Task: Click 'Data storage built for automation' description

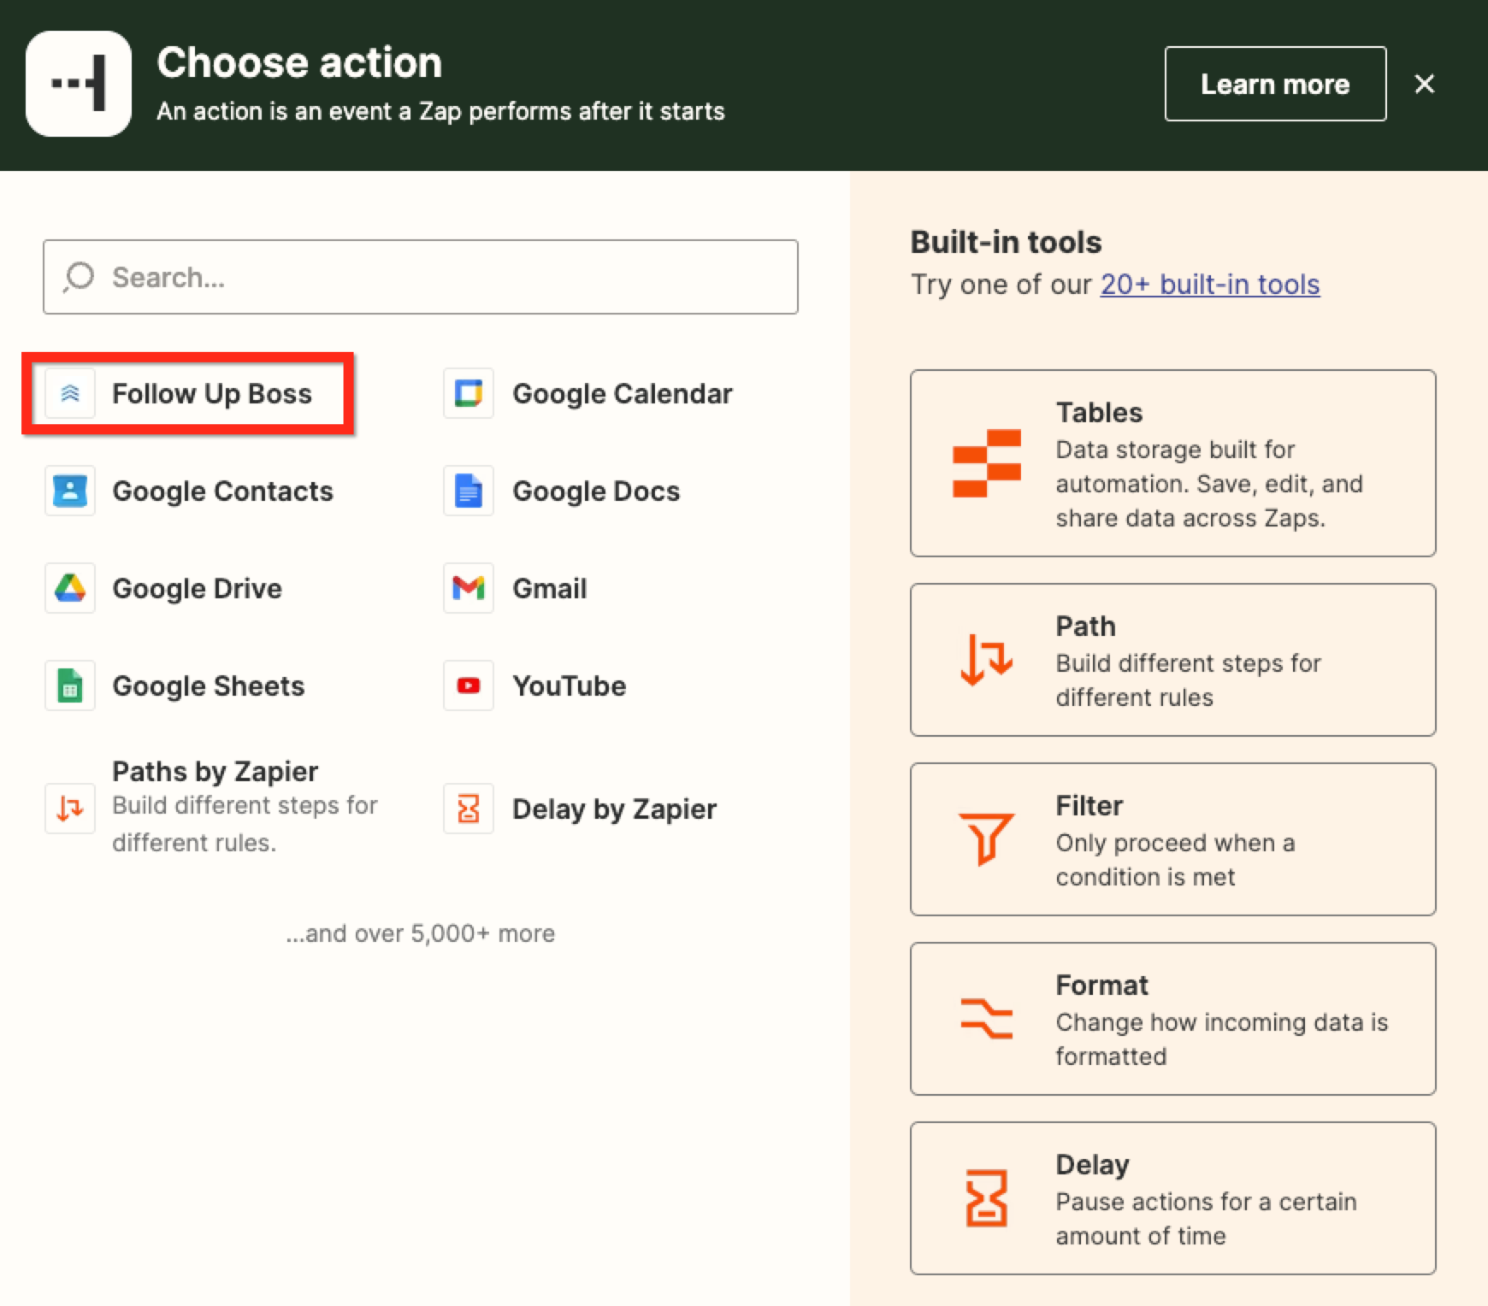Action: click(1209, 484)
